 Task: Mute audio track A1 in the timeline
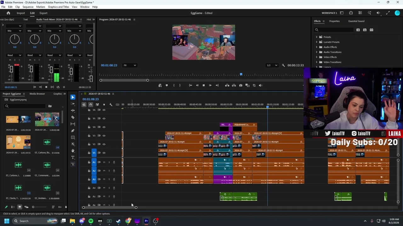click(104, 162)
